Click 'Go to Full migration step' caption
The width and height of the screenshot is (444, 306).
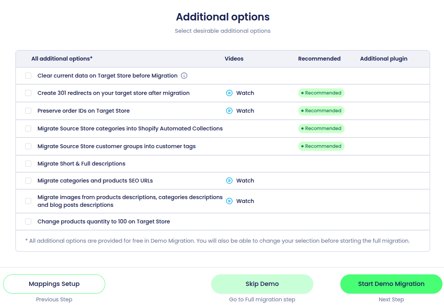(x=262, y=299)
